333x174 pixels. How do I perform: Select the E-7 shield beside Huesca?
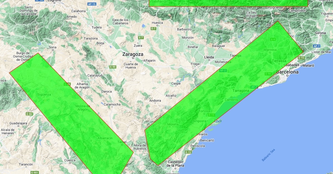(153, 29)
